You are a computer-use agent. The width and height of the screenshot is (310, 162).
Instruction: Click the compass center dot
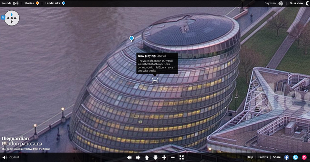pyautogui.click(x=12, y=18)
